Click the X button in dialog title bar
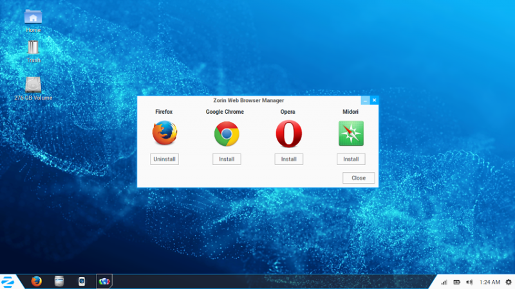The image size is (515, 289). (374, 100)
